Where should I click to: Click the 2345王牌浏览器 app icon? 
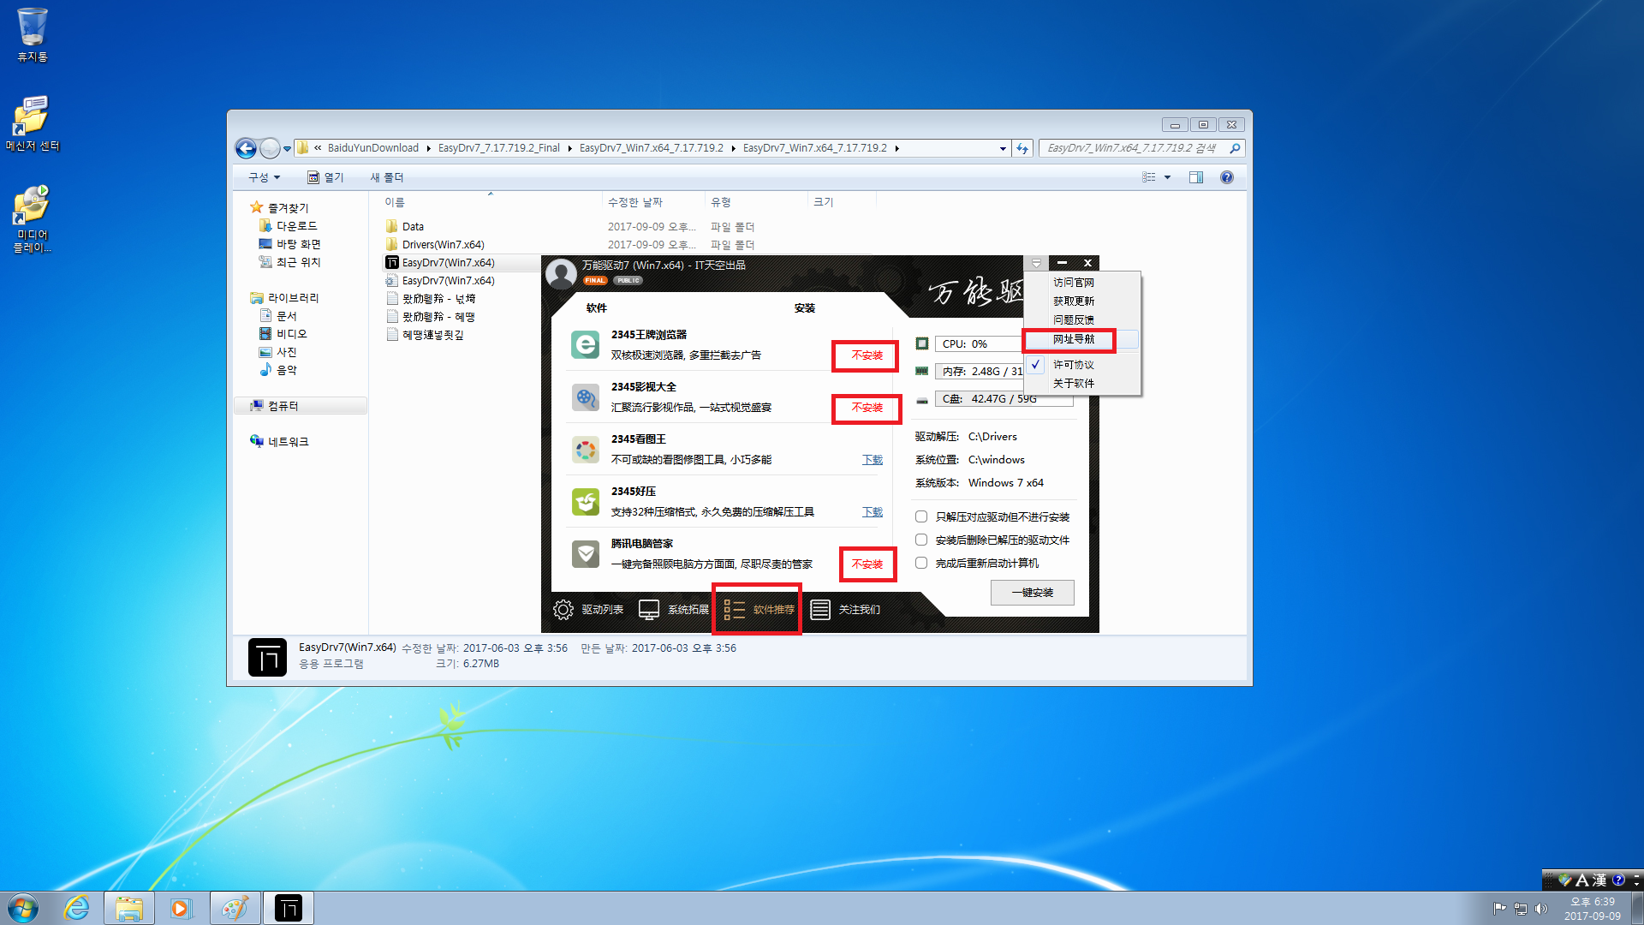click(586, 345)
